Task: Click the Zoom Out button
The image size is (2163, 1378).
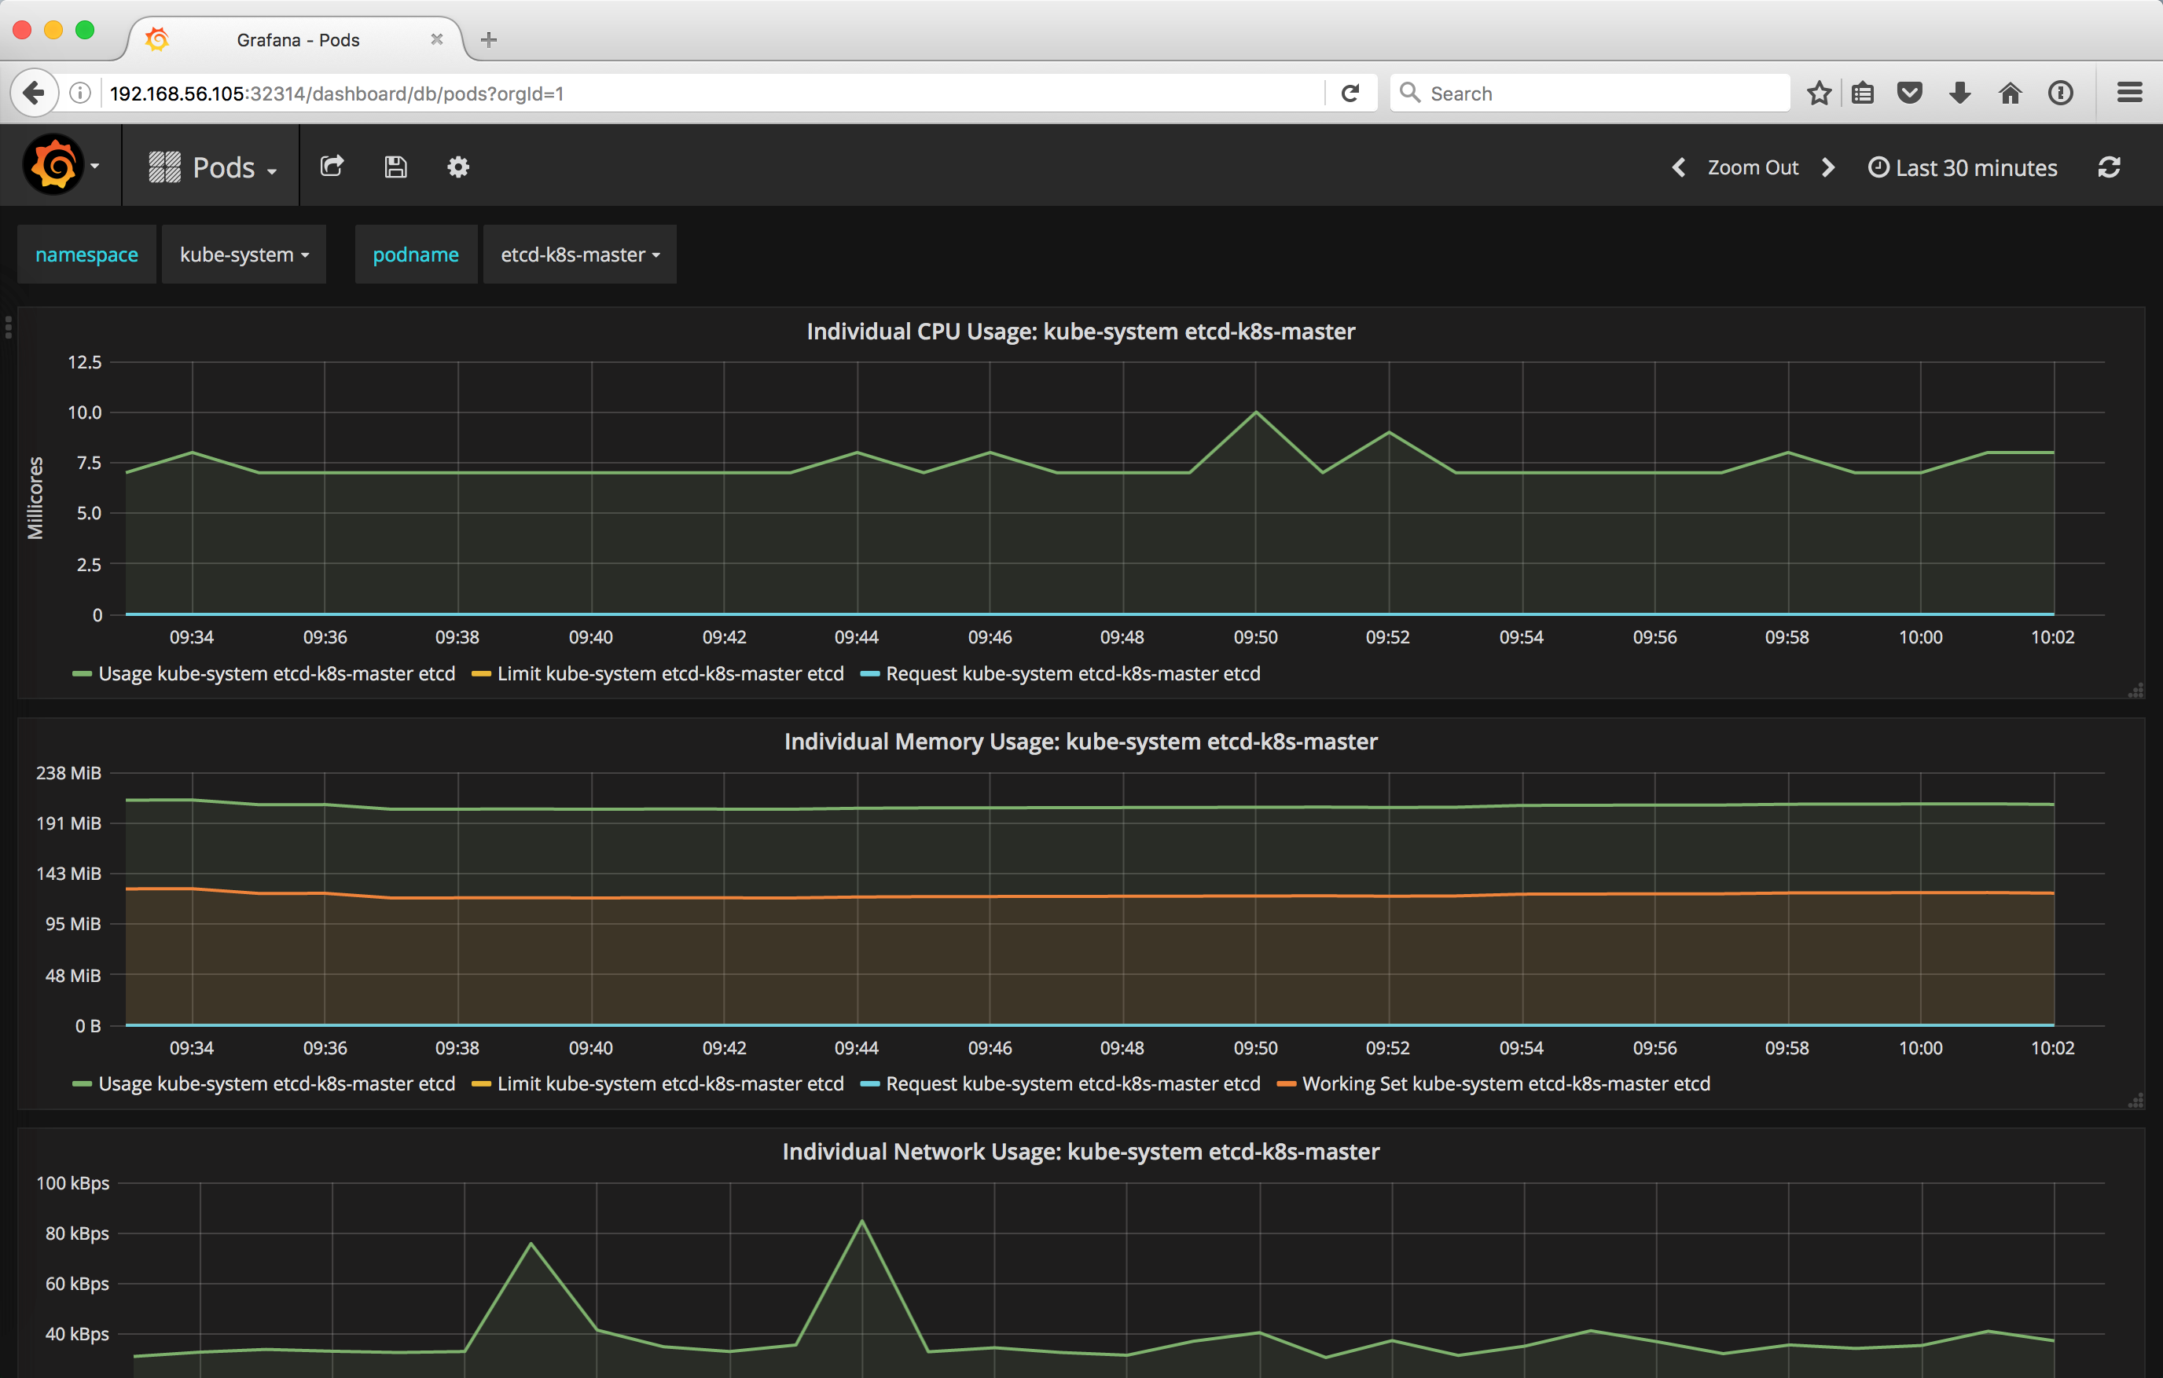Action: coord(1754,167)
